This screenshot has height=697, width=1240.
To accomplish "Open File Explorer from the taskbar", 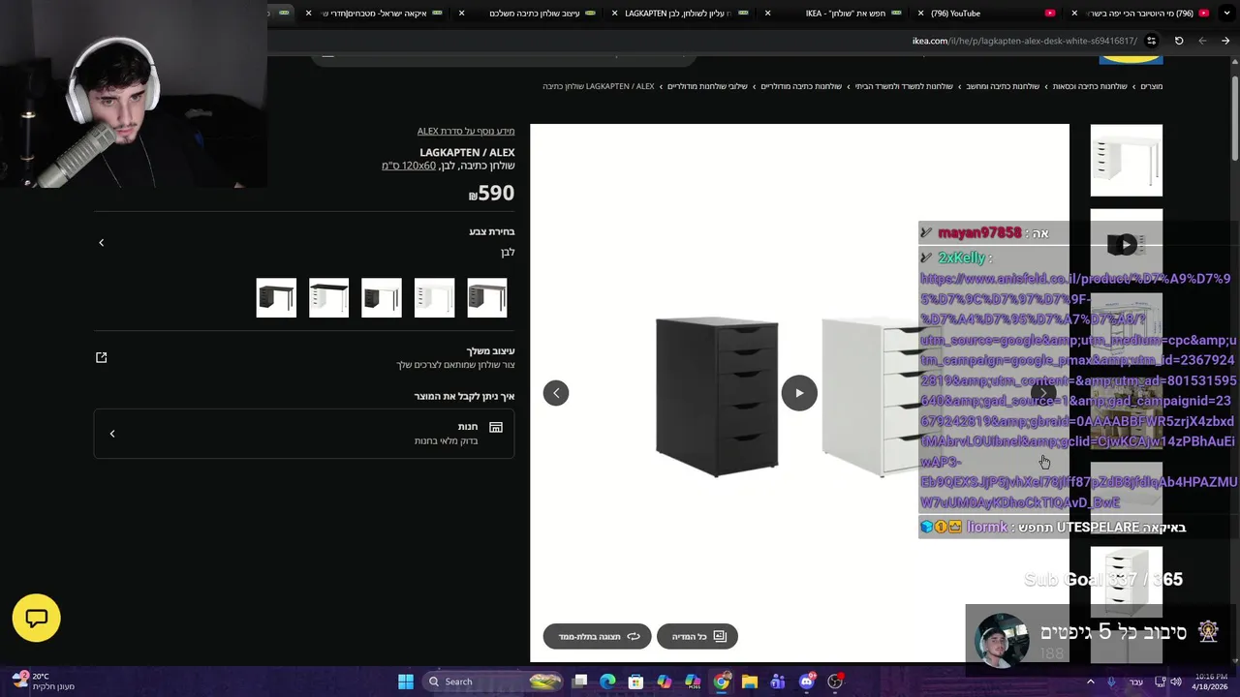I will [x=750, y=682].
